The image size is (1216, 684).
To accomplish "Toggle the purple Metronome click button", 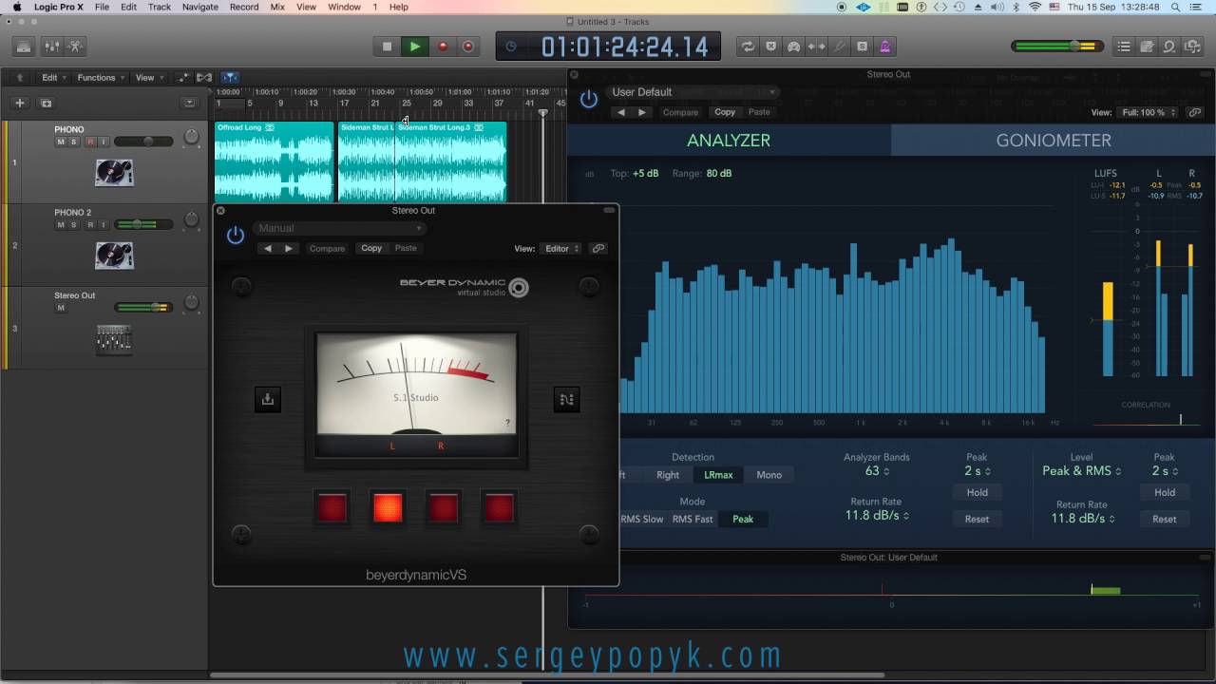I will [884, 46].
